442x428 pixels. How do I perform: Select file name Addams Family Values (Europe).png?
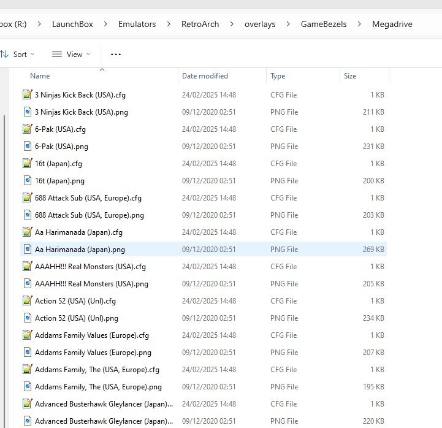(93, 353)
